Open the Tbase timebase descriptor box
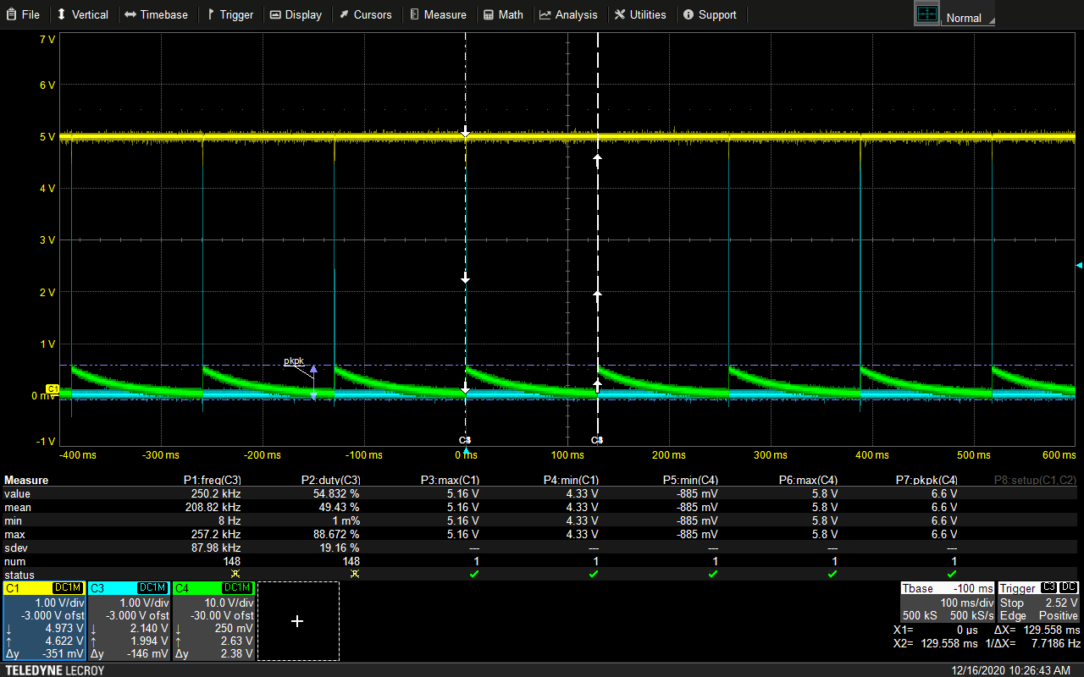This screenshot has width=1084, height=677. tap(947, 602)
